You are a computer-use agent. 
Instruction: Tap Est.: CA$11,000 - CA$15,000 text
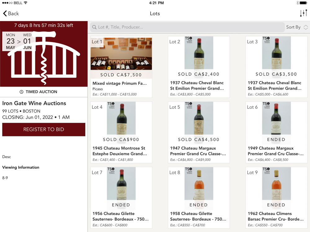pyautogui.click(x=114, y=94)
